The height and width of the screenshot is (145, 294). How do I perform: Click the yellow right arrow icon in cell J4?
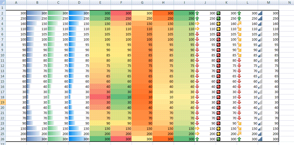(197, 24)
